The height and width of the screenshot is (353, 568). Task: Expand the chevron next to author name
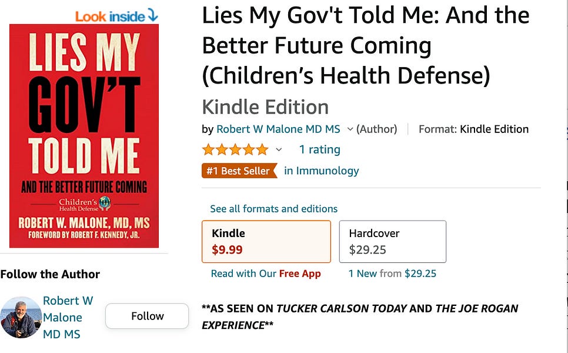(350, 129)
